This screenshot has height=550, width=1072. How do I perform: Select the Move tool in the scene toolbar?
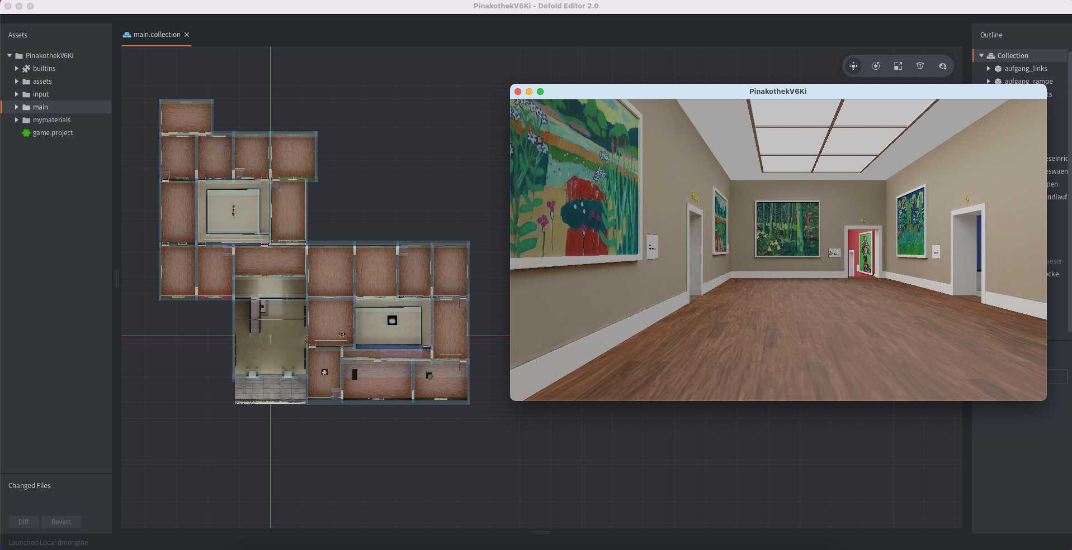tap(853, 65)
